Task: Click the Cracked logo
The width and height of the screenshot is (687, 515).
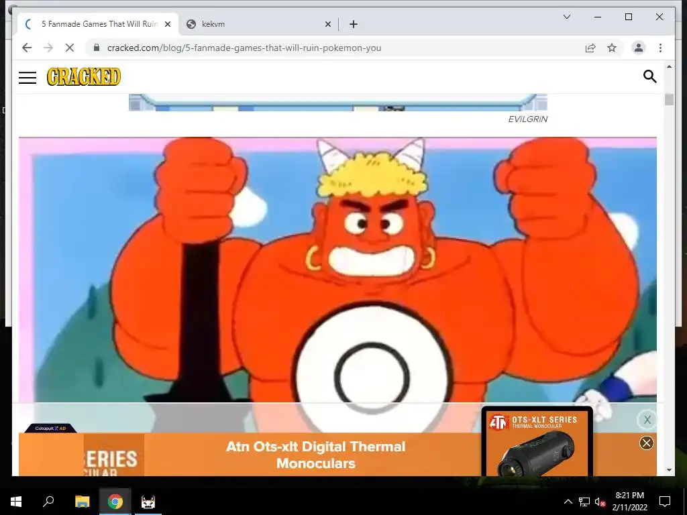Action: point(83,76)
